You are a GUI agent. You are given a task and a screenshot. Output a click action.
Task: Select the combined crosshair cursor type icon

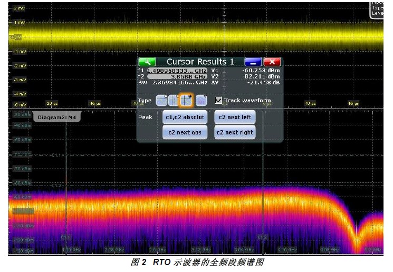pyautogui.click(x=186, y=100)
